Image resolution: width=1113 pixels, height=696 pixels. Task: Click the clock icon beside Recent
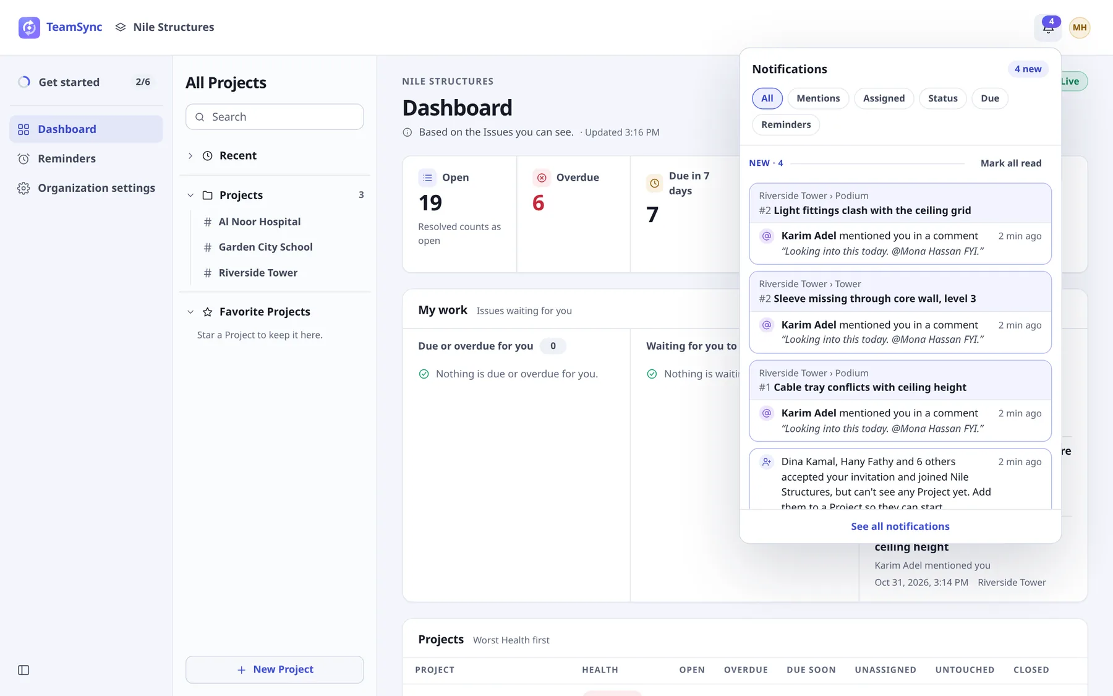(208, 156)
